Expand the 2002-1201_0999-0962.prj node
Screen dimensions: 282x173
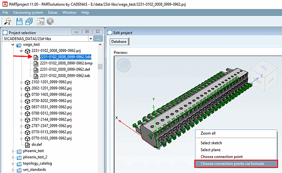(x=21, y=89)
